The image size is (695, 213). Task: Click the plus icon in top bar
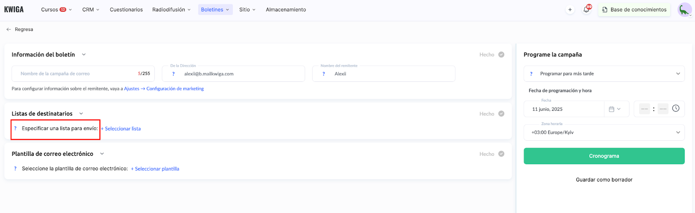point(570,10)
